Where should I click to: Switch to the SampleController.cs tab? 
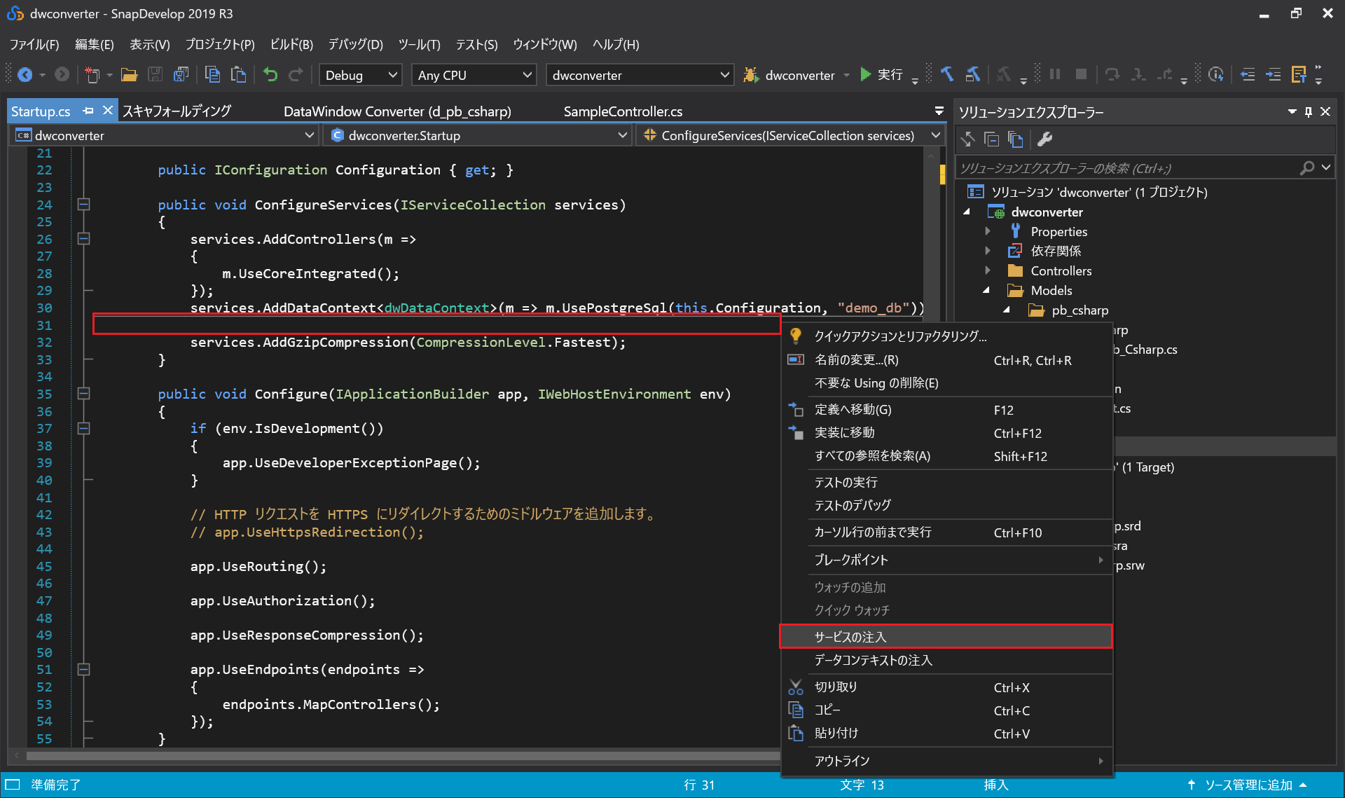click(622, 111)
